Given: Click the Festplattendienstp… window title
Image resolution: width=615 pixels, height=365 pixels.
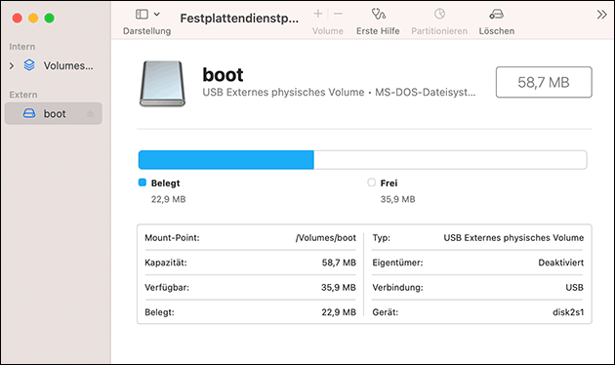Looking at the screenshot, I should tap(239, 19).
